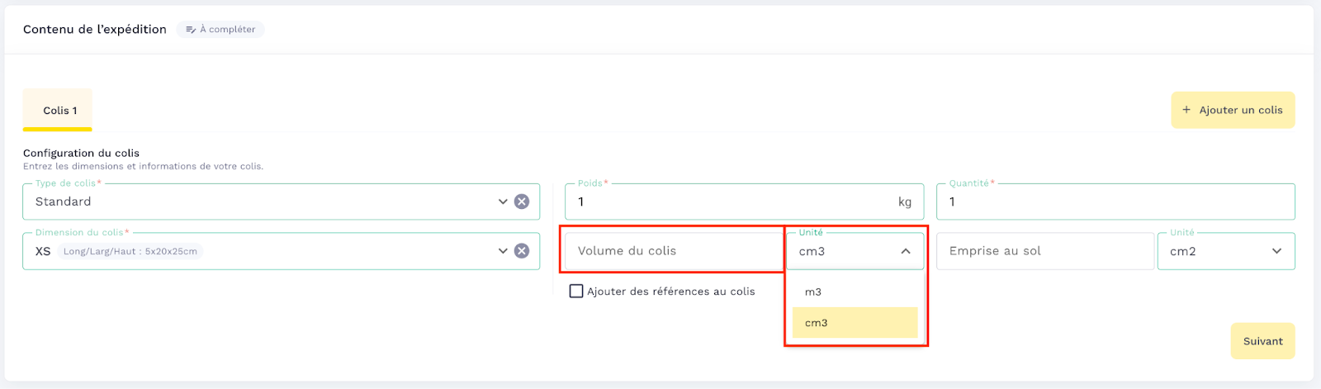Switch to the Colis 1 tab

(58, 111)
